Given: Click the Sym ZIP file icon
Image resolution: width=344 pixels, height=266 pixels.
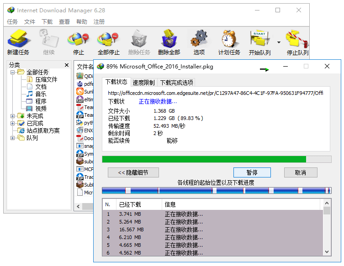Looking at the screenshot, I should [79, 154].
